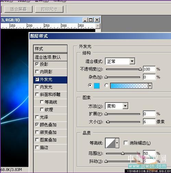Click the 杂色 value field
The image size is (171, 173).
point(149,77)
